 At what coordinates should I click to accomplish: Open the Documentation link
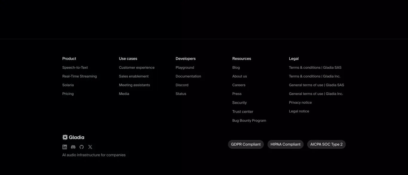188,76
